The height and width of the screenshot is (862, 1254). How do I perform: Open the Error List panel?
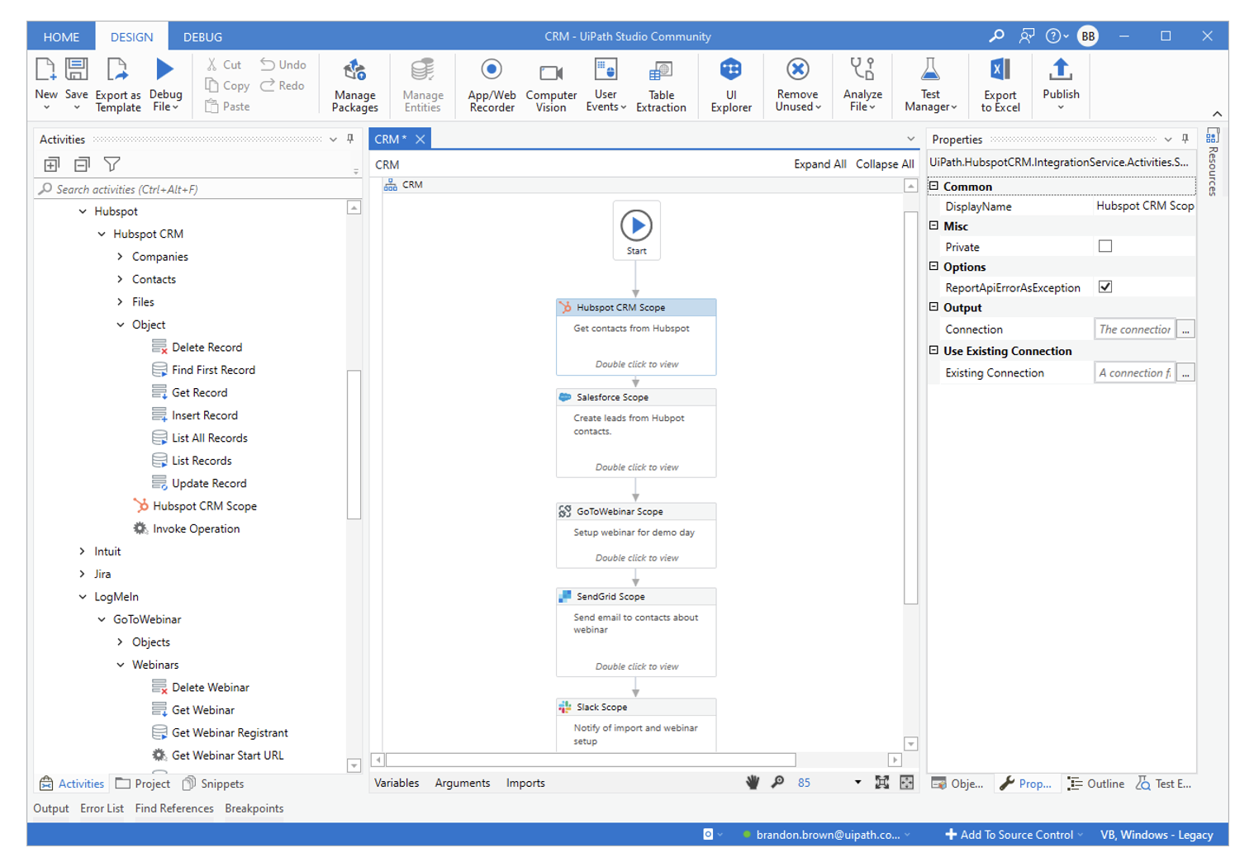click(x=102, y=808)
